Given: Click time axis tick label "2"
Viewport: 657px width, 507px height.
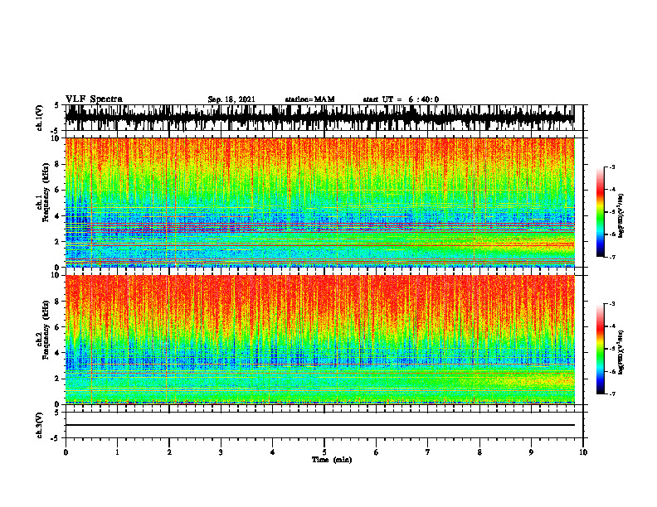Looking at the screenshot, I should pos(169,452).
